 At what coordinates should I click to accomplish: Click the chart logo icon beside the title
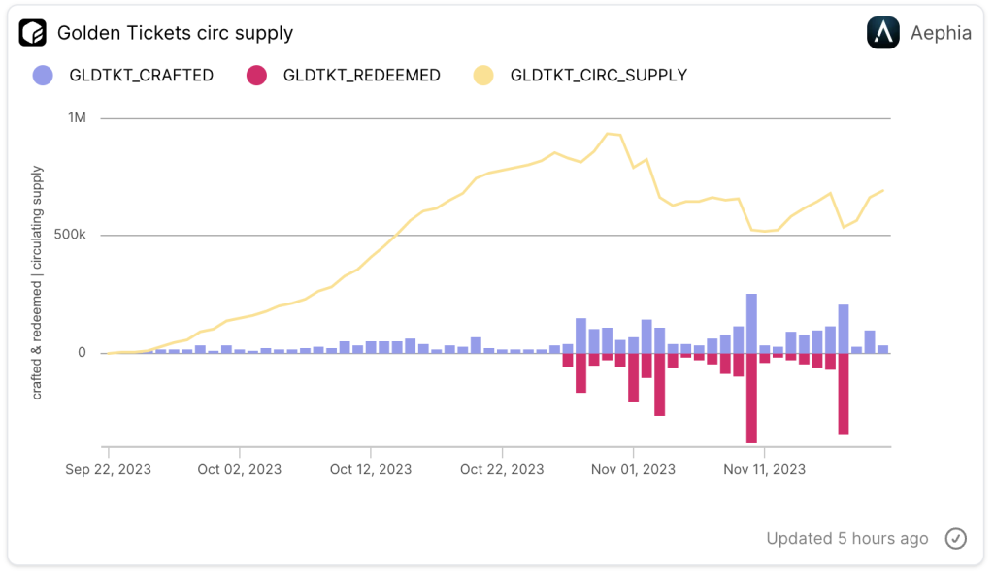33,33
